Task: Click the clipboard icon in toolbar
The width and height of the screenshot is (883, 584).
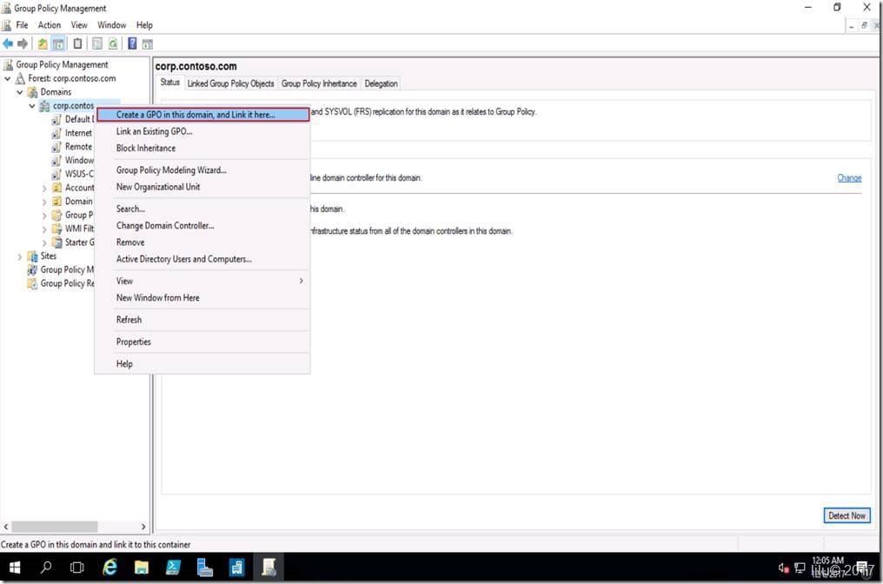Action: coord(77,44)
